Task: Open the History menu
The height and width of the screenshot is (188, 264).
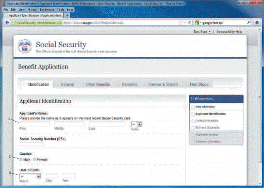Action: pos(32,10)
